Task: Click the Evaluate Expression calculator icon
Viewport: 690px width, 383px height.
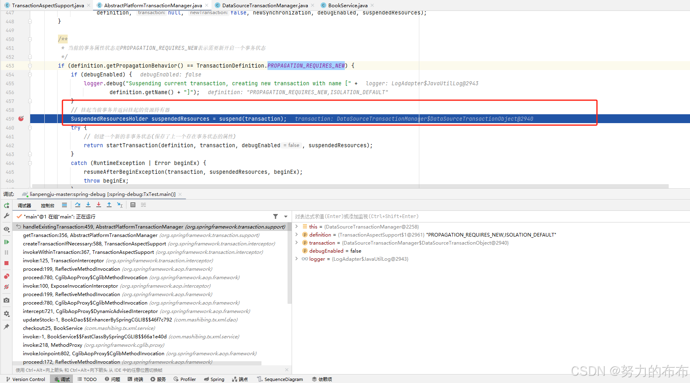Action: pos(133,205)
